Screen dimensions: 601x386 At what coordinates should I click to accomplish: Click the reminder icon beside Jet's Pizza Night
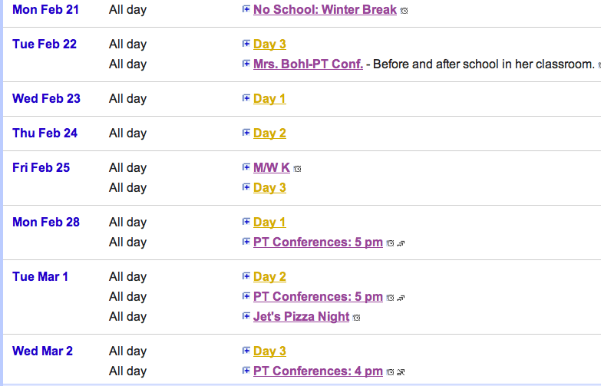tap(356, 318)
